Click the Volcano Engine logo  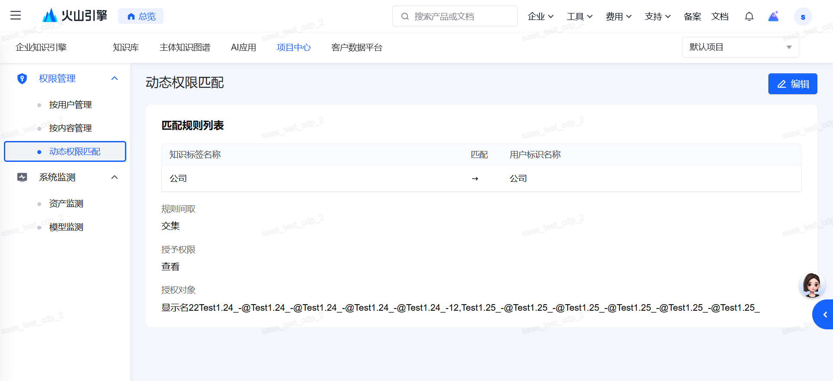click(x=75, y=16)
